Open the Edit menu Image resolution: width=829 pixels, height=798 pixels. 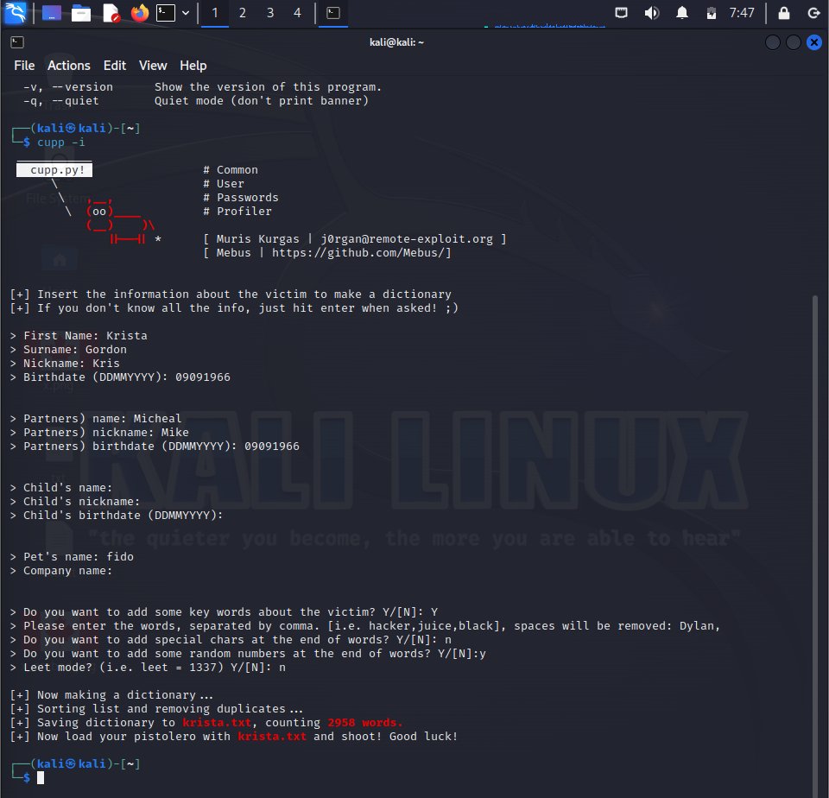(115, 66)
